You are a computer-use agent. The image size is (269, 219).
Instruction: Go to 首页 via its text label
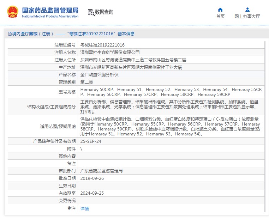[220, 17]
